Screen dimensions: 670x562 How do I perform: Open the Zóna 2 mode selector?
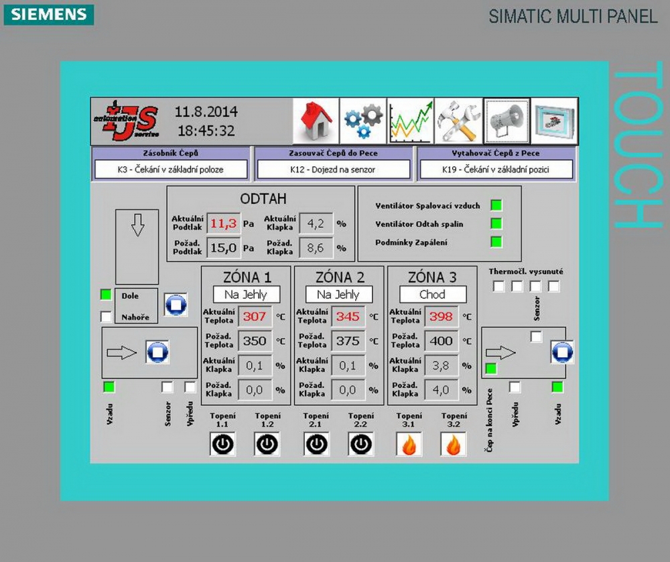tap(338, 295)
